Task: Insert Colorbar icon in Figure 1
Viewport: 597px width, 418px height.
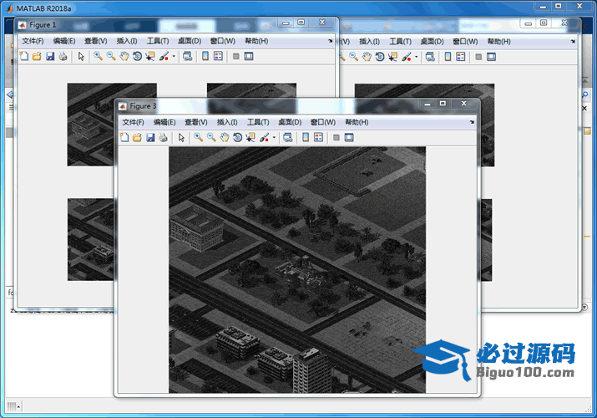Action: click(x=205, y=56)
